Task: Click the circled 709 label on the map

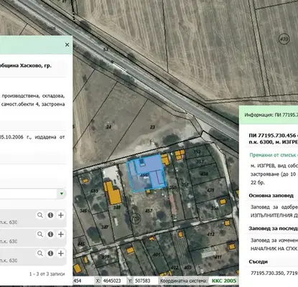Action: click(x=136, y=219)
